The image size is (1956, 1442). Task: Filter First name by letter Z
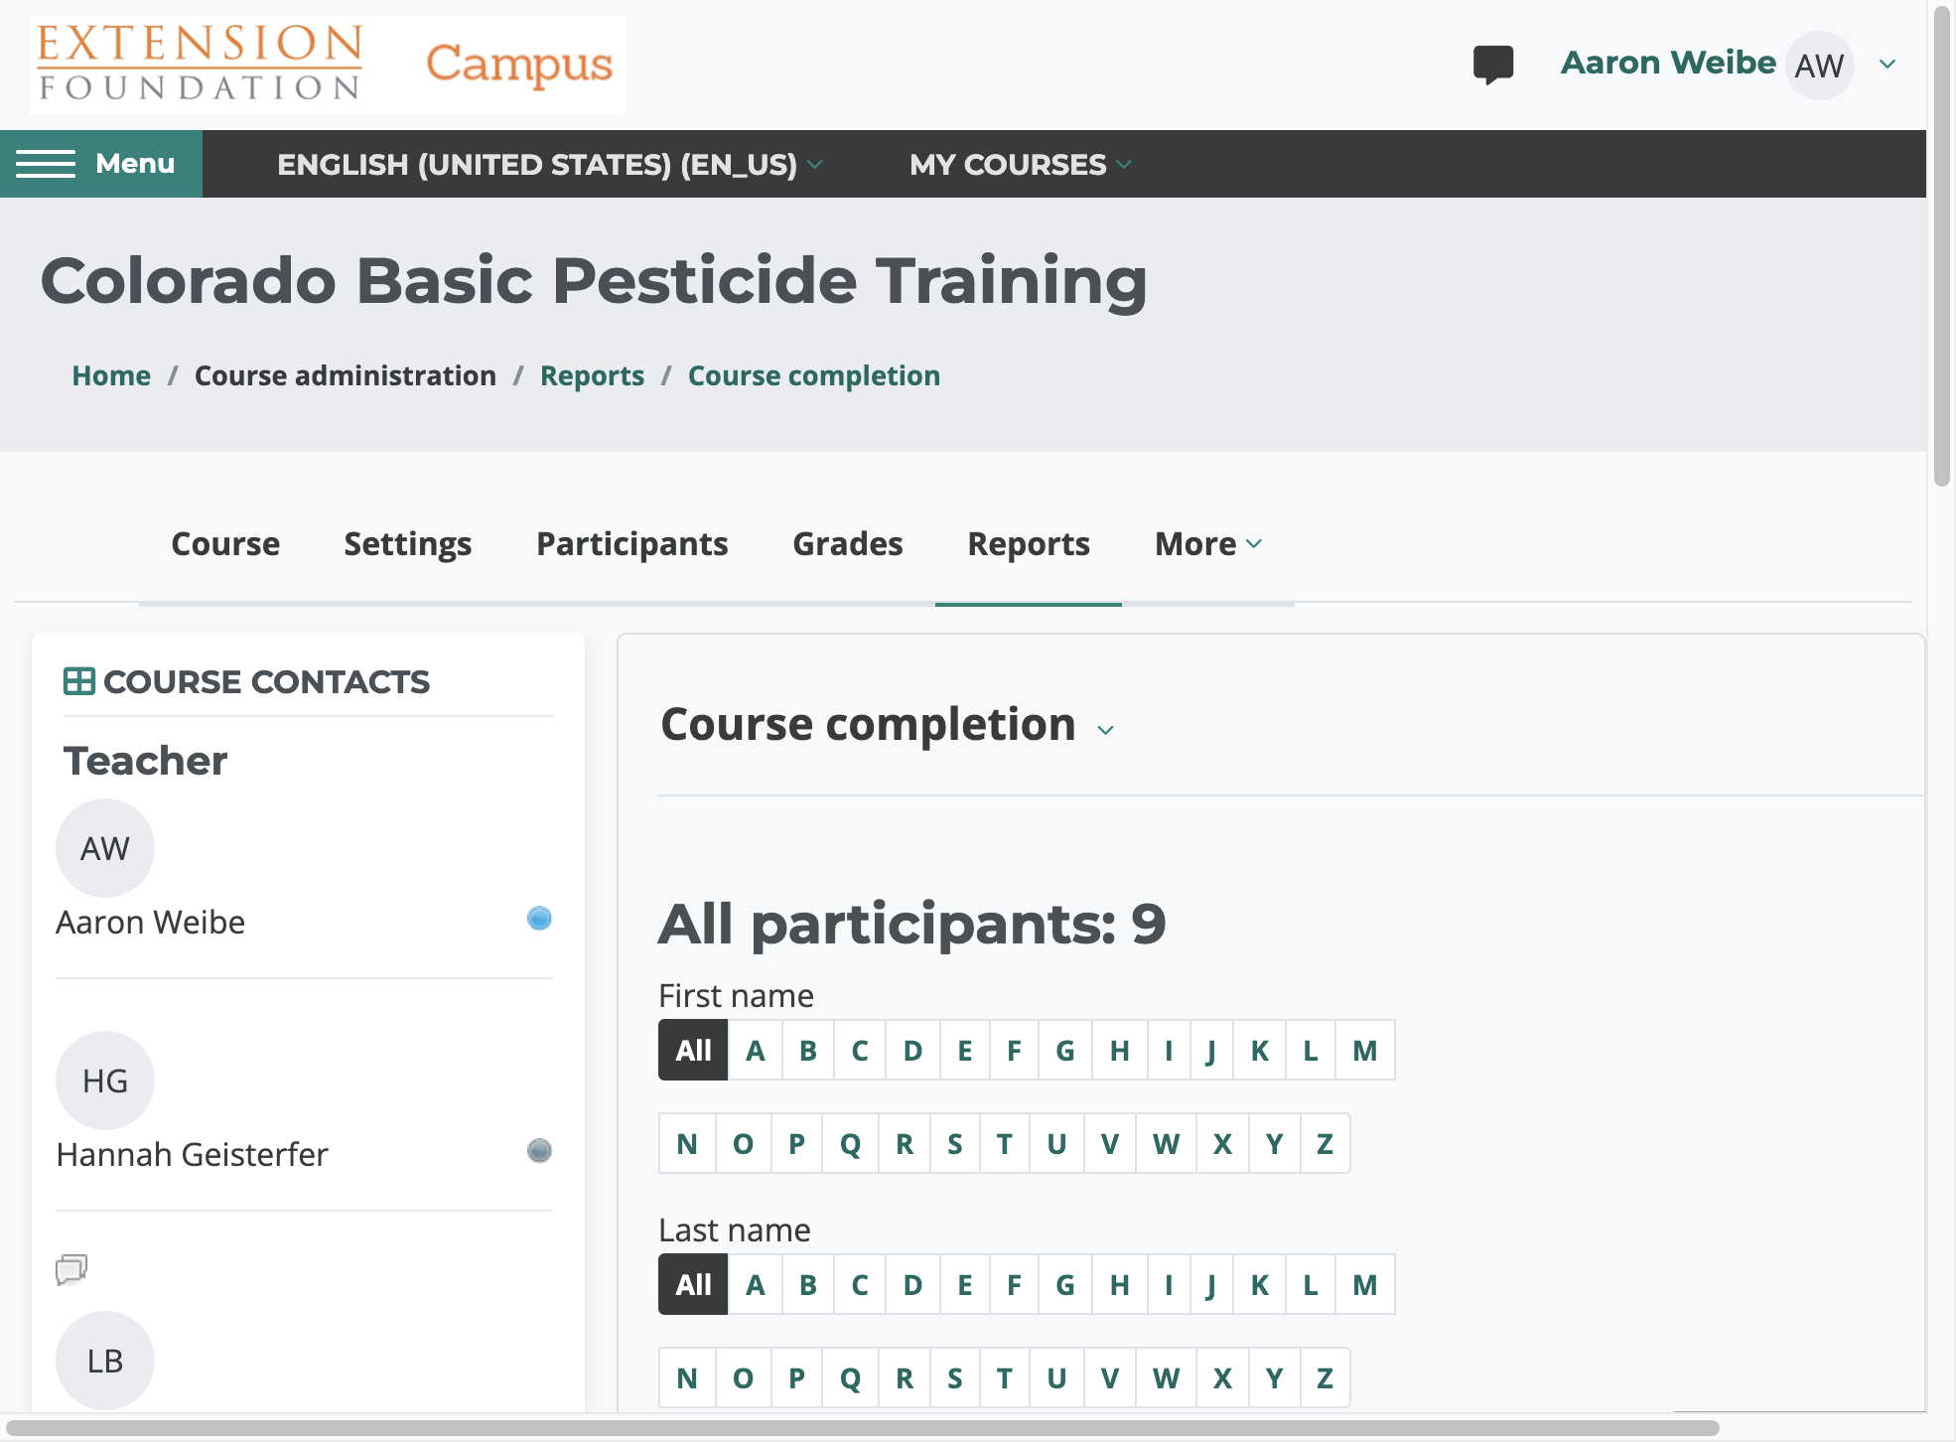pos(1325,1143)
